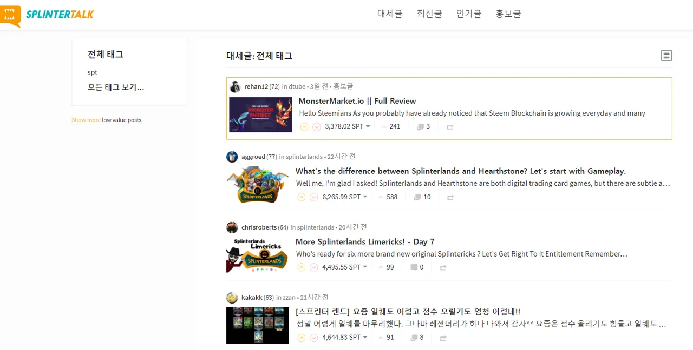The width and height of the screenshot is (693, 350).
Task: Select the spt tag in sidebar
Action: click(93, 72)
